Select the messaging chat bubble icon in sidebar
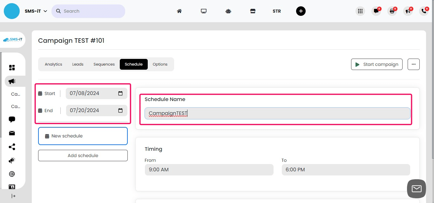This screenshot has height=203, width=434. click(x=12, y=119)
